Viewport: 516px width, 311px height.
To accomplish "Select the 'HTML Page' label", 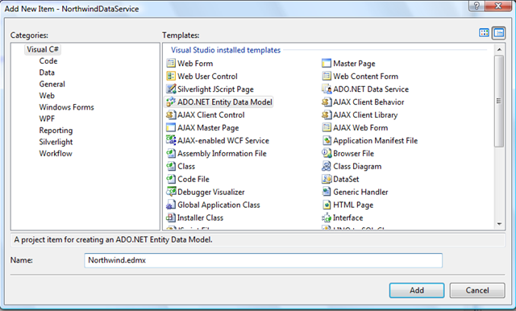I will pyautogui.click(x=353, y=205).
